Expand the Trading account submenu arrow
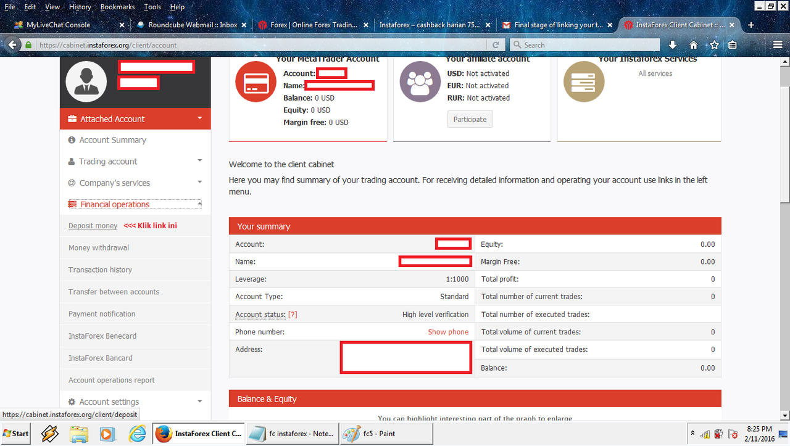Image resolution: width=790 pixels, height=446 pixels. pyautogui.click(x=199, y=161)
